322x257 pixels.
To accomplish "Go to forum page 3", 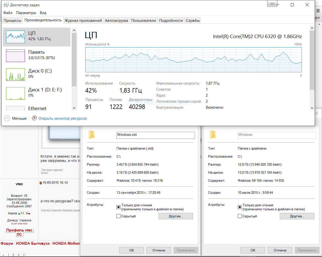I will 18,255.
